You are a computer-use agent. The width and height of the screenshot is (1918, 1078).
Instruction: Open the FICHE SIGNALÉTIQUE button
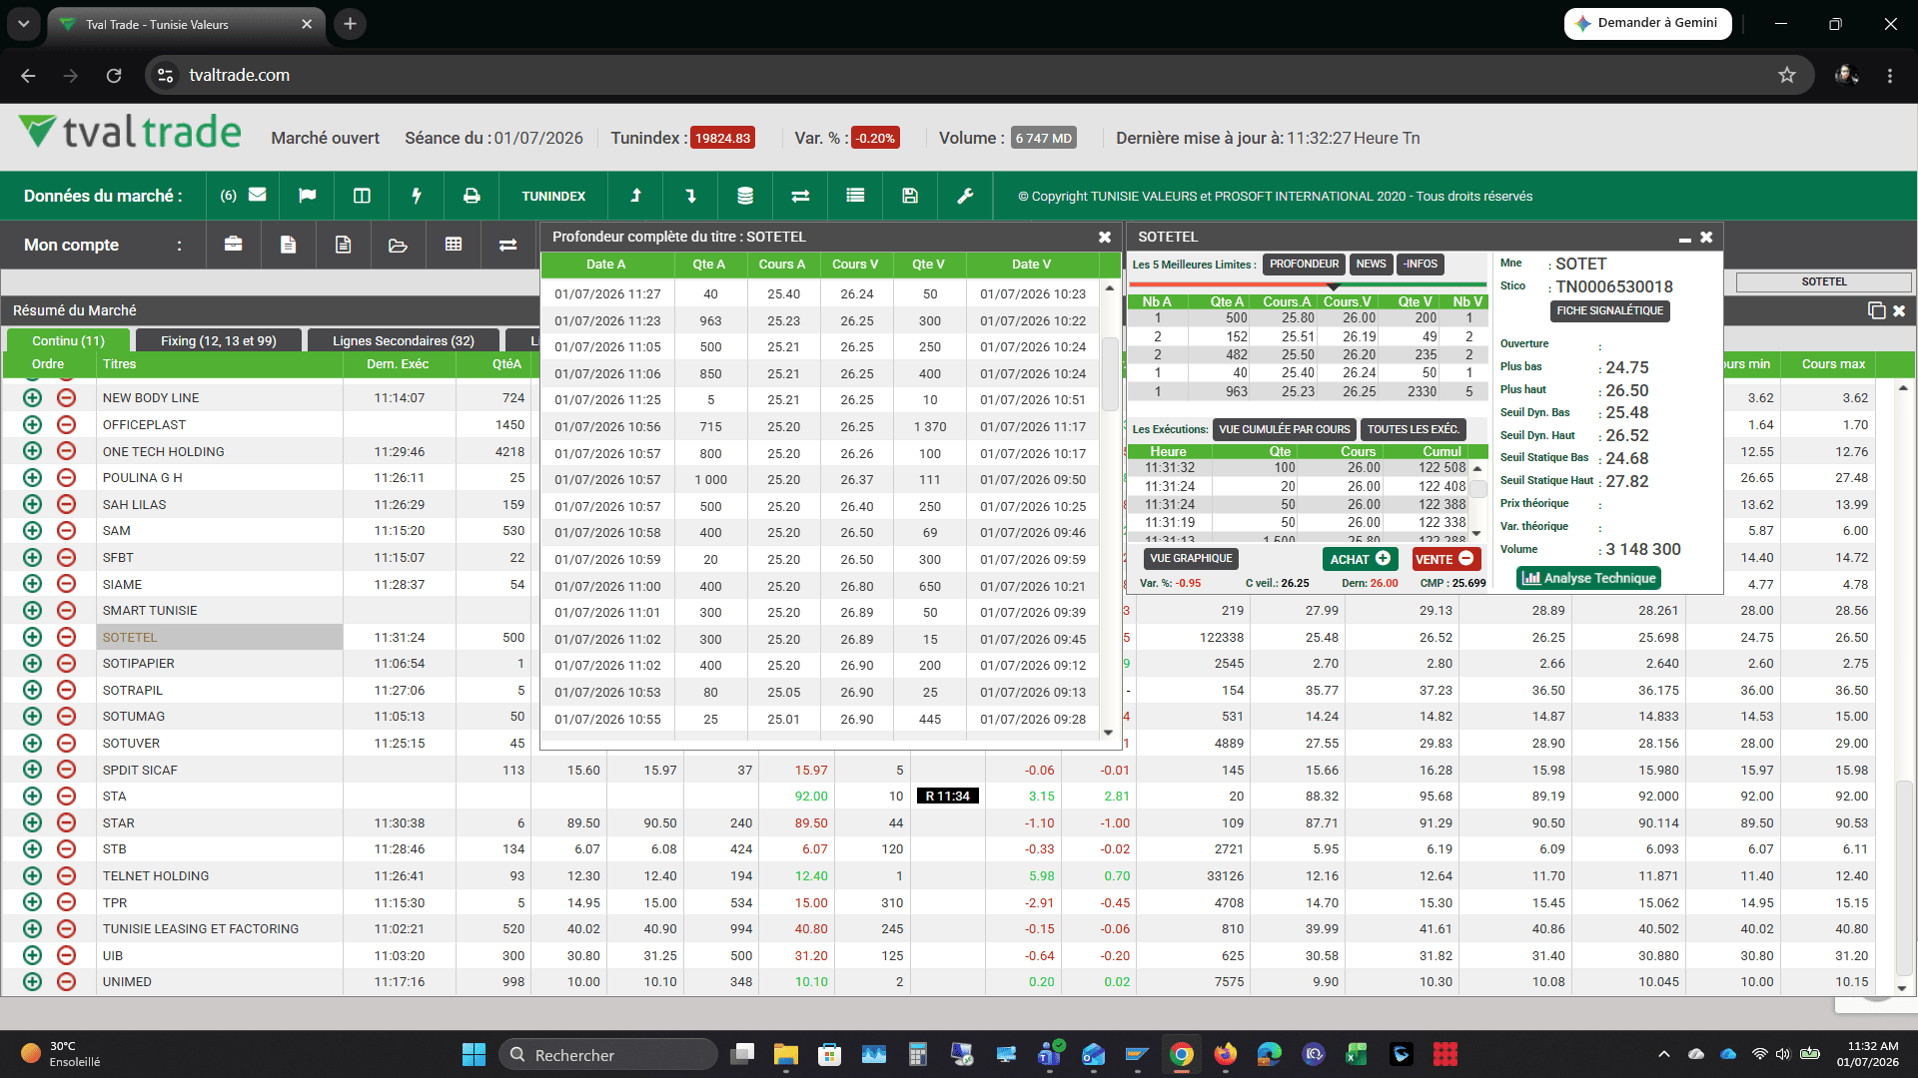click(1610, 311)
